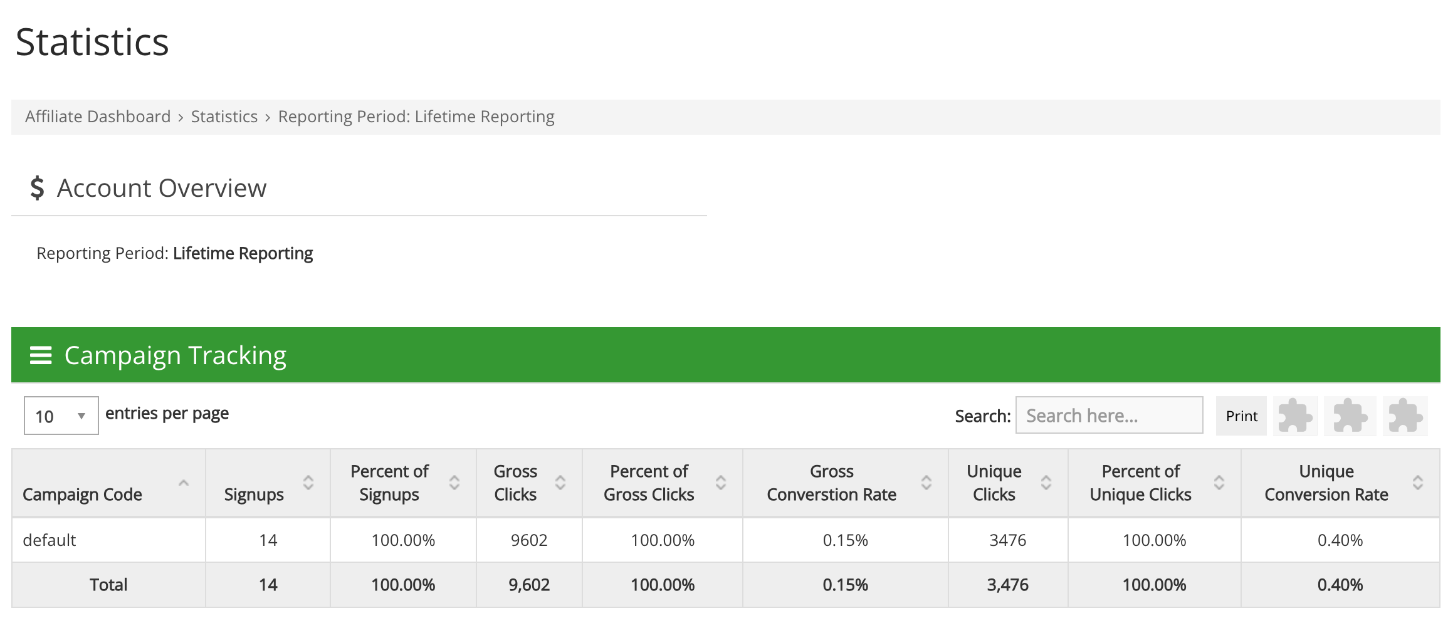Expand sorting chevron on Percent of Unique Clicks
Image resolution: width=1443 pixels, height=618 pixels.
click(1218, 483)
